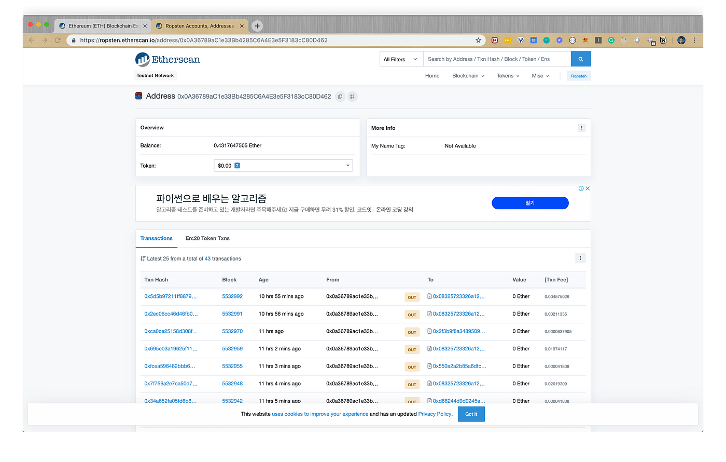Click the Txn Fee column header
The height and width of the screenshot is (462, 726).
556,280
